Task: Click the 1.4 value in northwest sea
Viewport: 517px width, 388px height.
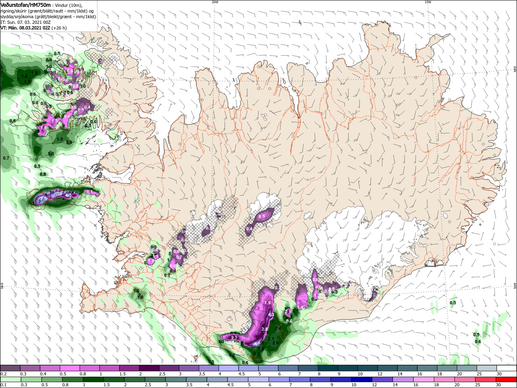Action: [x=24, y=76]
